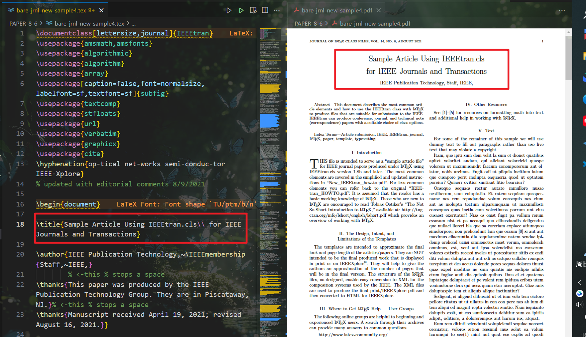This screenshot has height=337, width=586.
Task: Click the \usepackage{verbatim} line
Action: [x=78, y=134]
